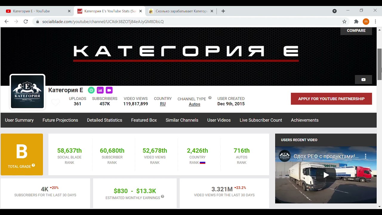Click the 60,680th subscriber rank
The height and width of the screenshot is (215, 382).
tap(112, 150)
